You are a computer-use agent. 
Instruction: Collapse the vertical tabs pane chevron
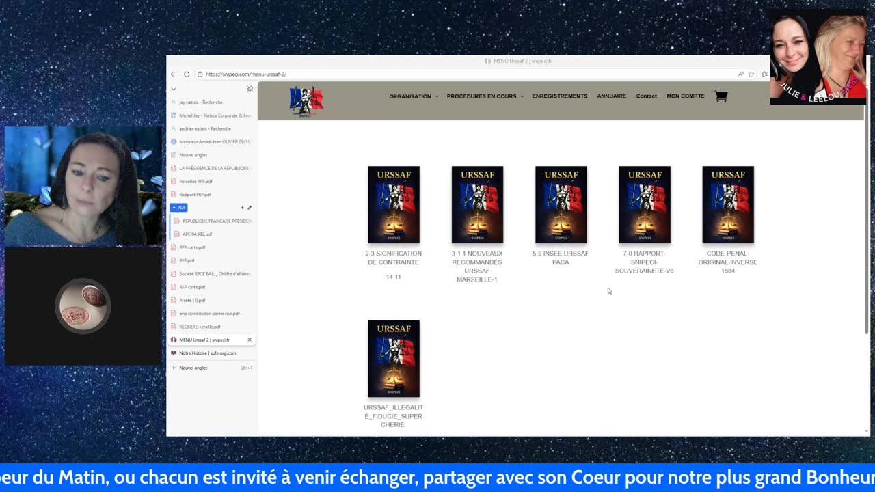[174, 89]
